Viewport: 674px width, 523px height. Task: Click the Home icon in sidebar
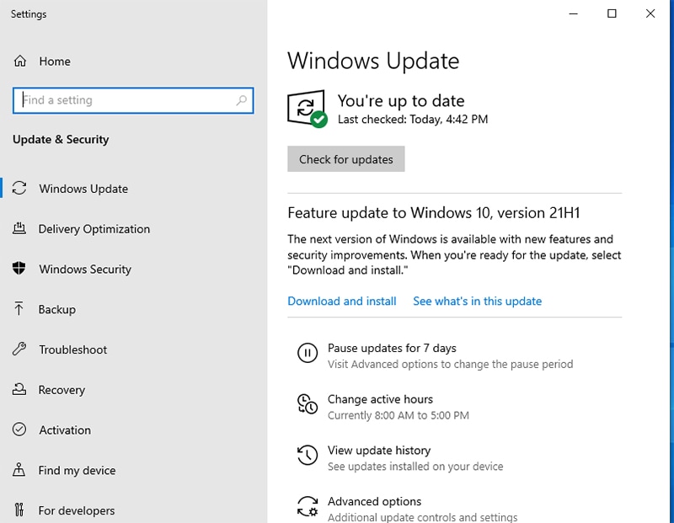point(20,61)
